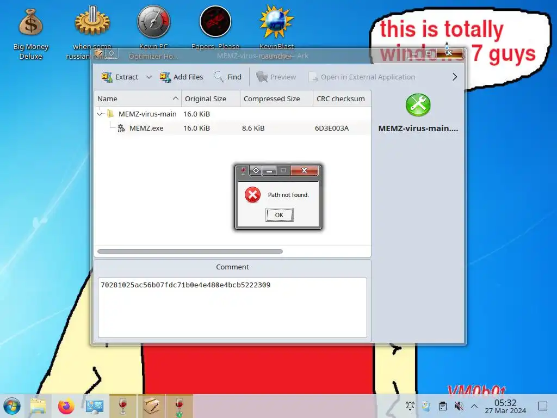Click Add Files in Ark toolbar
Viewport: 557px width, 418px height.
point(181,77)
